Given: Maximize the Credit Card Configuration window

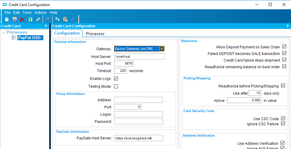Looking at the screenshot, I should (x=270, y=5).
